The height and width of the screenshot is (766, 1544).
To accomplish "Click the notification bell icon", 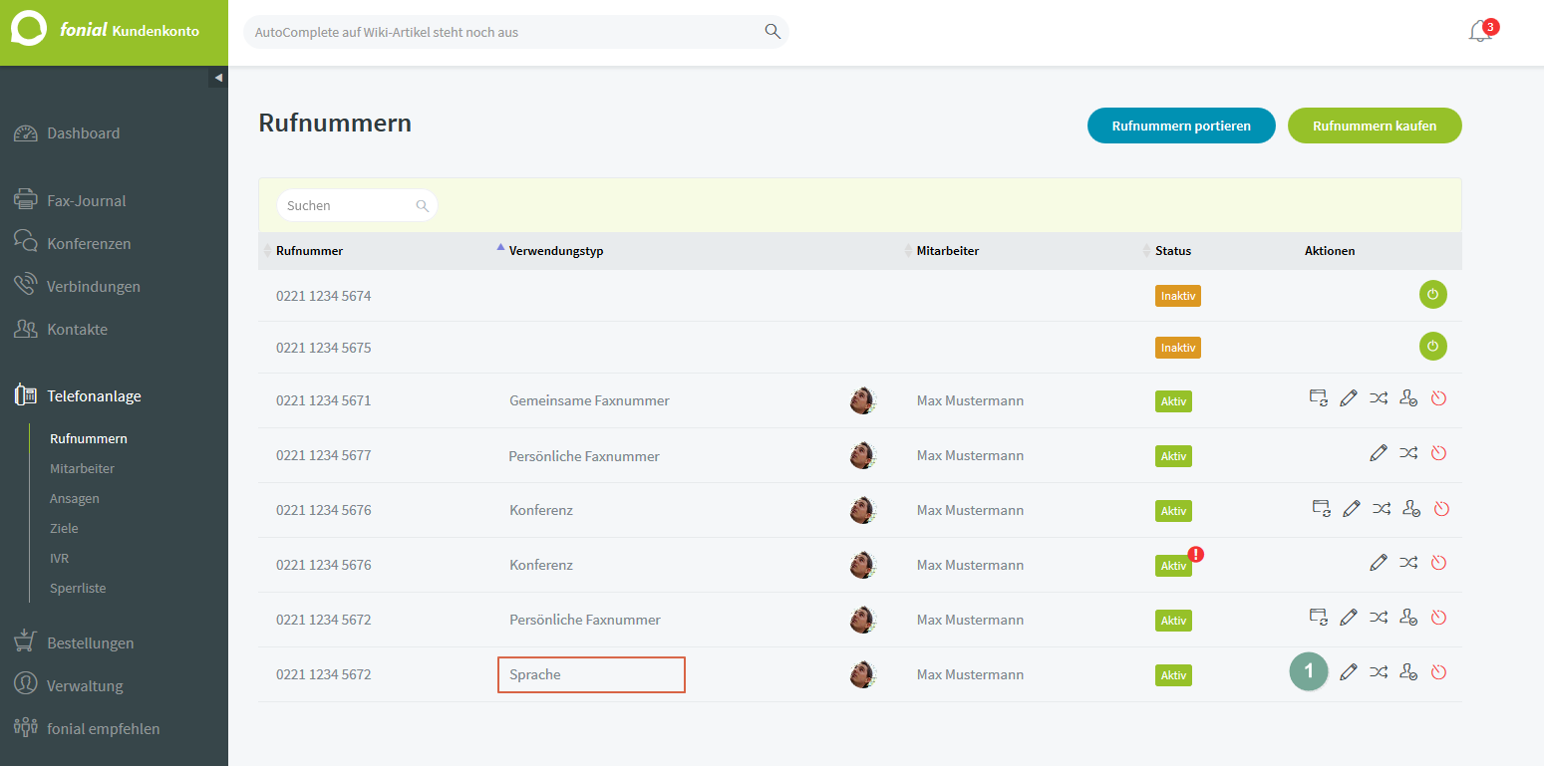I will [1480, 32].
